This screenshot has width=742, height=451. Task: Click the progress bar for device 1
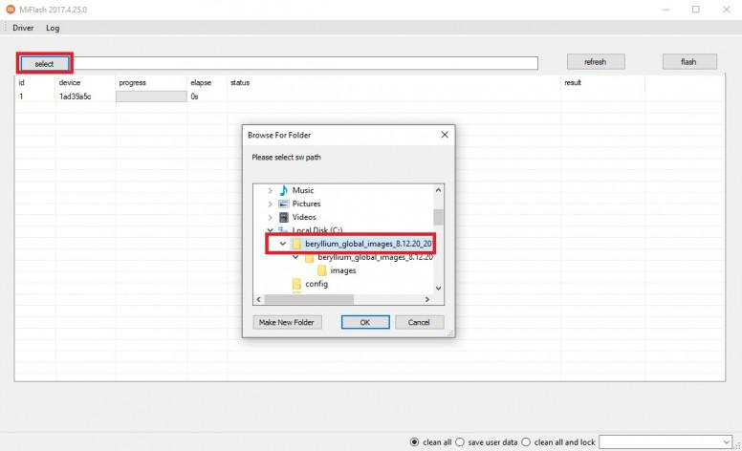[151, 96]
